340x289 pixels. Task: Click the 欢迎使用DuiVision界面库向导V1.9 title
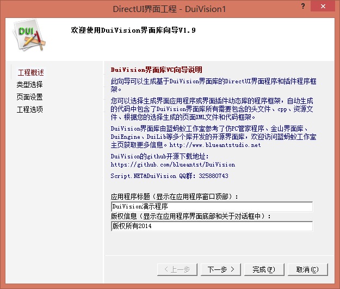point(133,30)
